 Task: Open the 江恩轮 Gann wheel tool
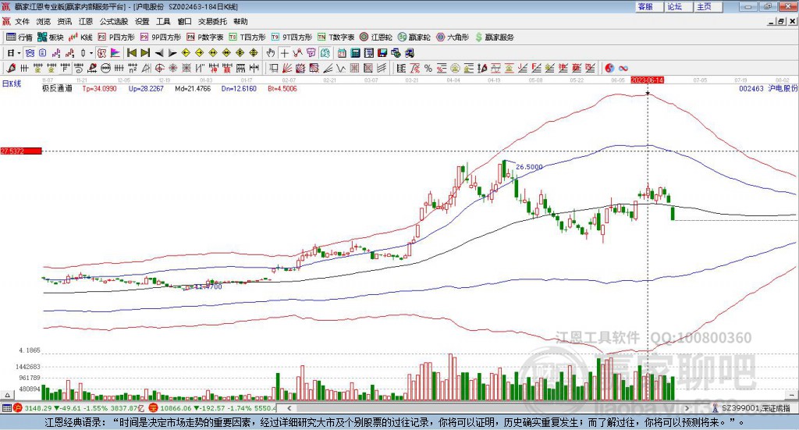[376, 37]
